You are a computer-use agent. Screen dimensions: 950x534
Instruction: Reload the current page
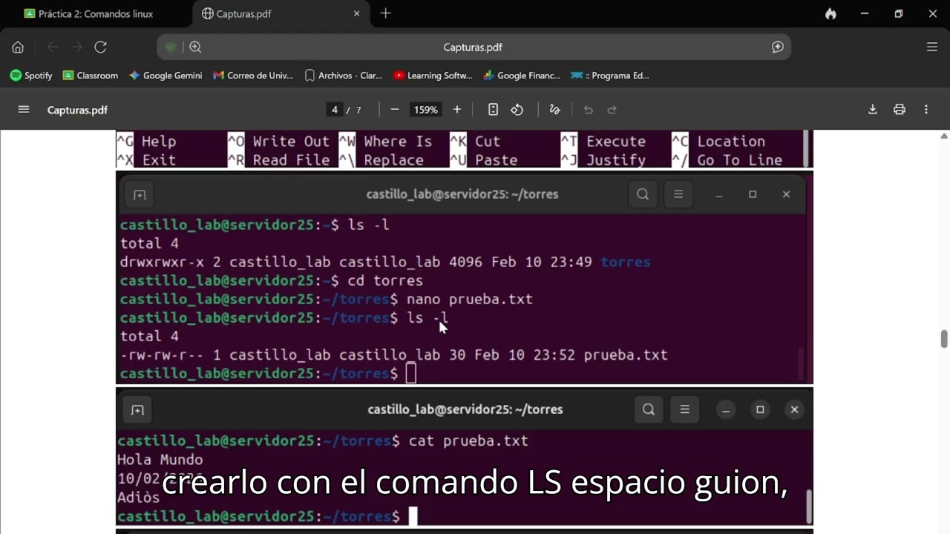tap(100, 47)
